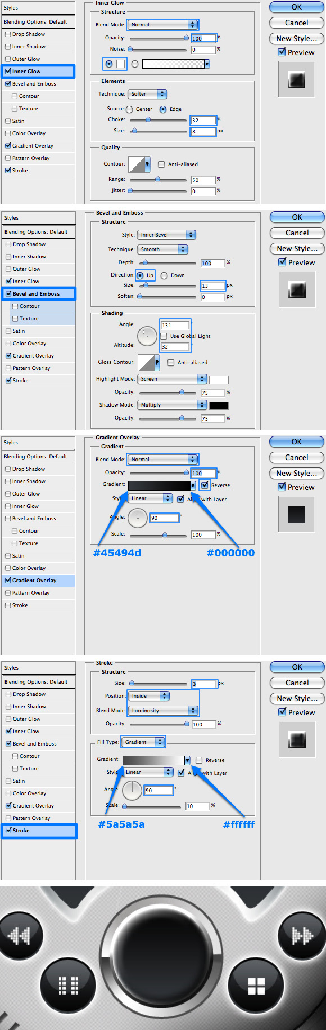Enable Use Global Light checkbox
The height and width of the screenshot is (1030, 326).
164,336
